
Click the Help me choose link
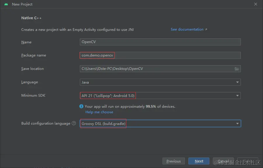pos(99,112)
